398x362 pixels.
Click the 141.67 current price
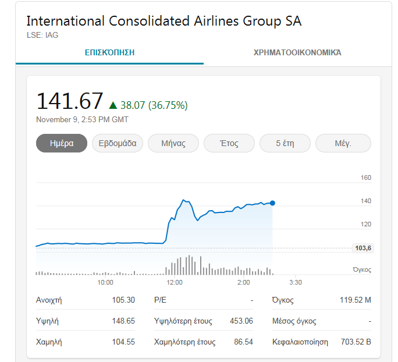coord(70,101)
